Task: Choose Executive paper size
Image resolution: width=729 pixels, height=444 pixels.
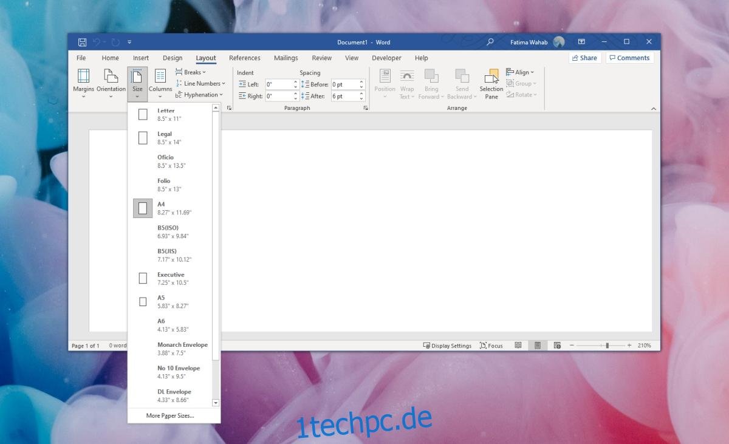Action: point(169,278)
